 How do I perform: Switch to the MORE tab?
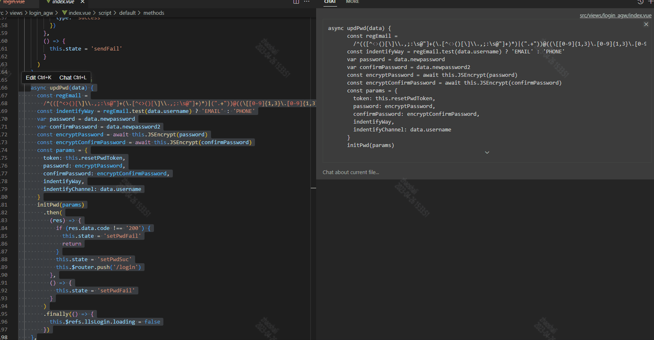point(352,2)
